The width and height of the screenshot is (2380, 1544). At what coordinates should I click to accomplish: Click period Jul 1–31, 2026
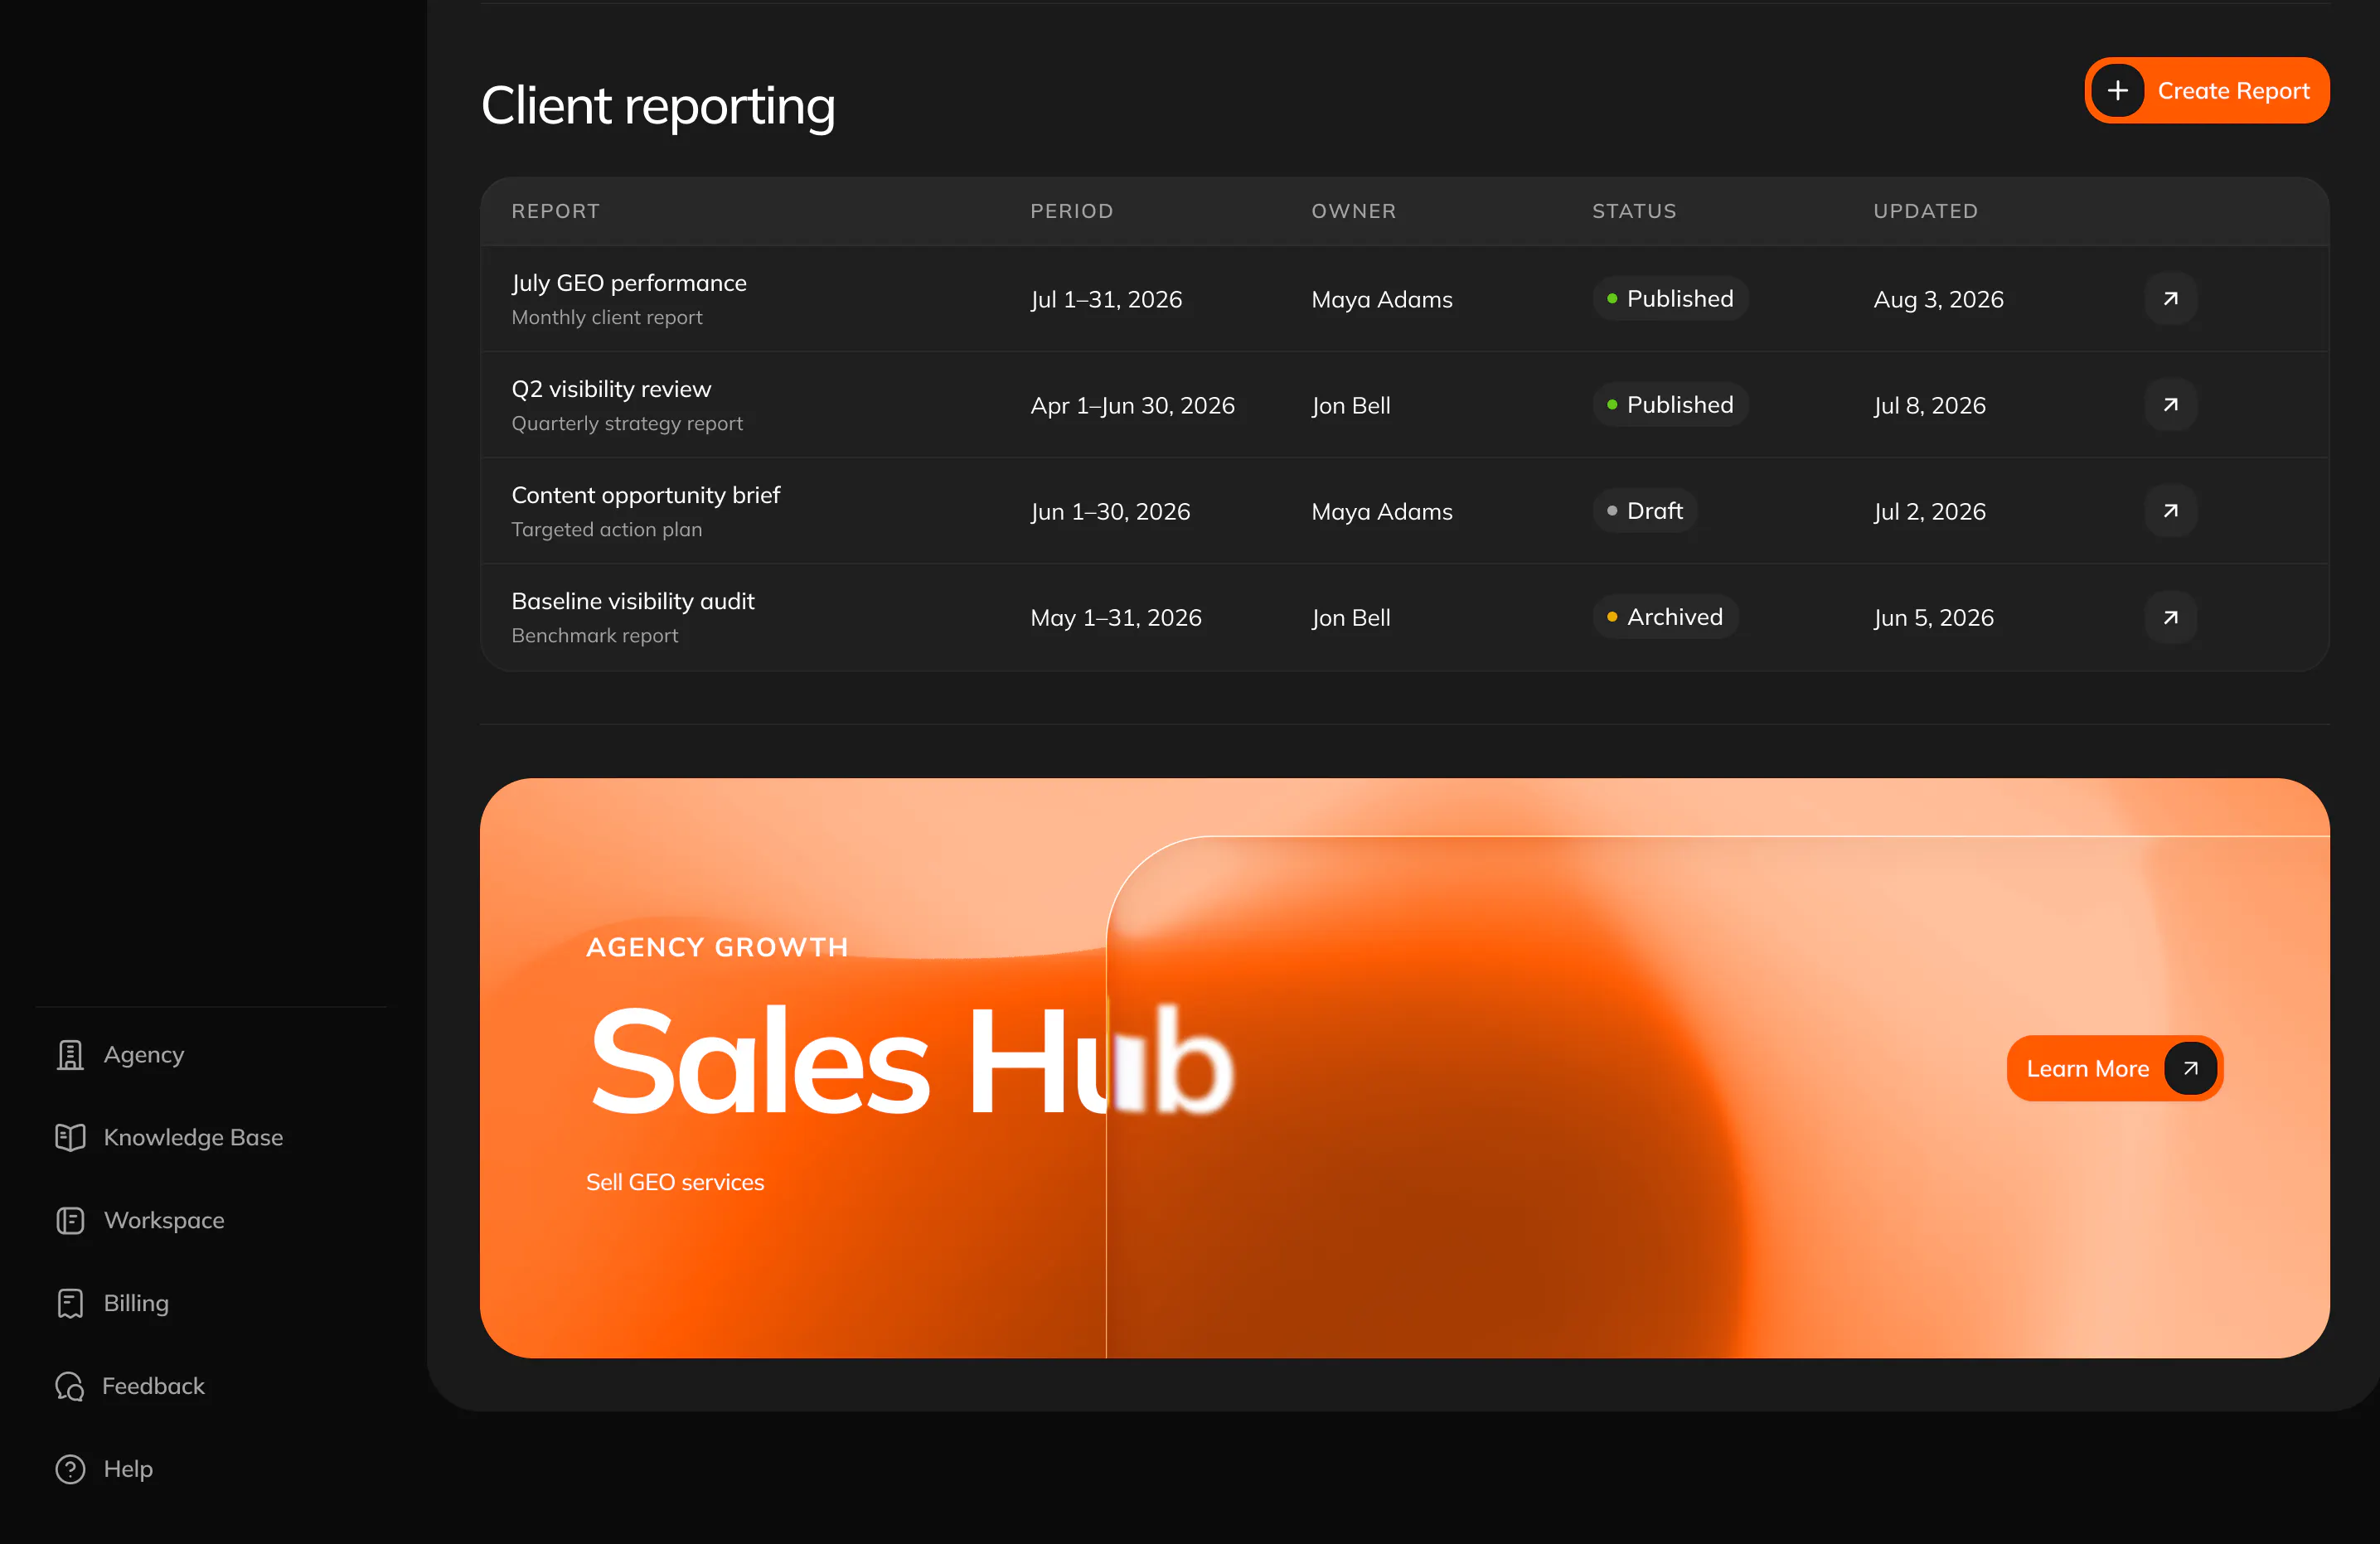(x=1106, y=299)
